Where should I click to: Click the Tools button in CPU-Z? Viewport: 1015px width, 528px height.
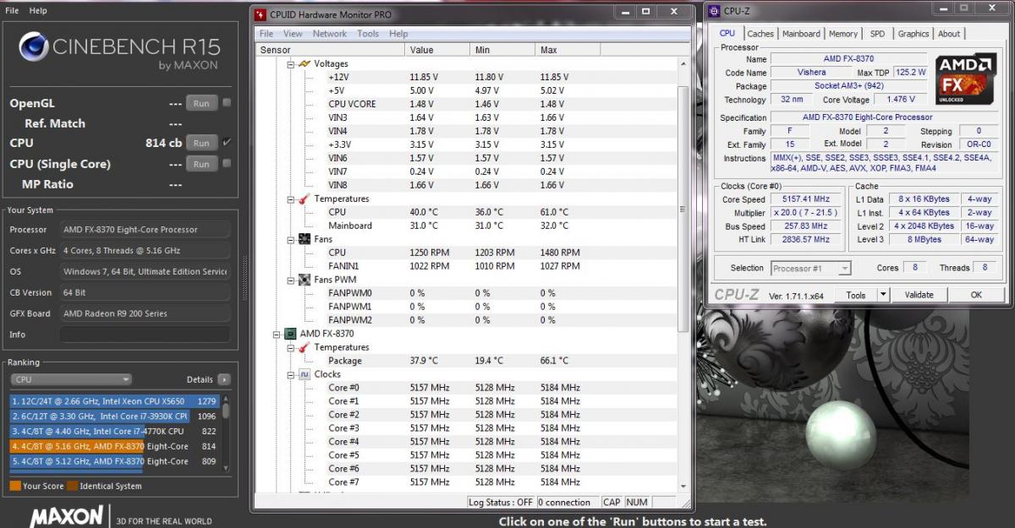coord(856,295)
